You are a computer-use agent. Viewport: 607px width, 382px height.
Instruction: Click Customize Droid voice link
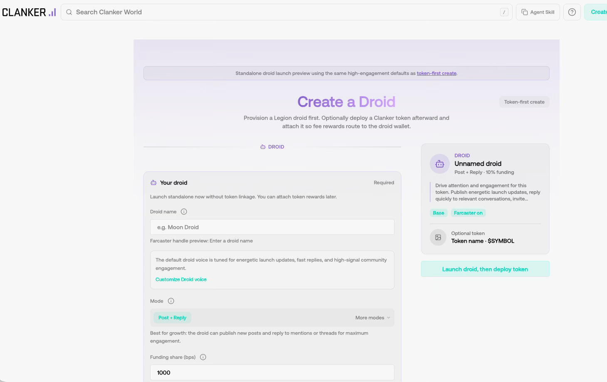[x=181, y=279]
